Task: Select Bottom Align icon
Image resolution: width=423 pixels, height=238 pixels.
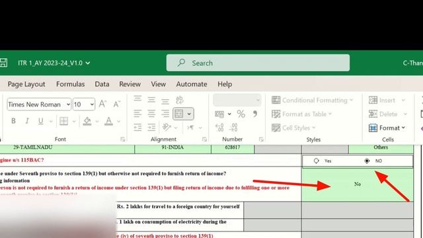Action: tap(165, 101)
